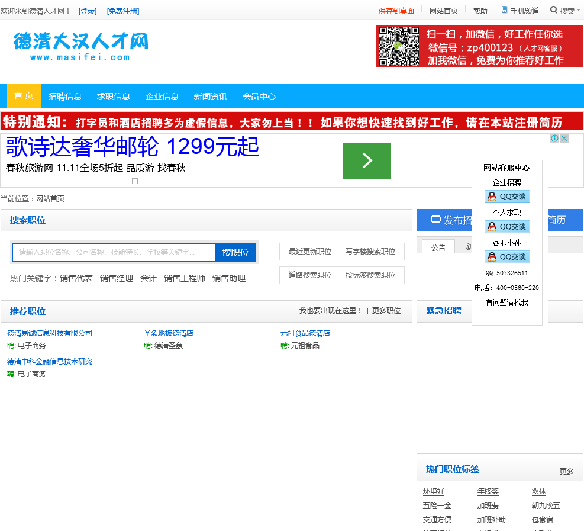Select the 首页 navigation tab
The width and height of the screenshot is (584, 531).
pyautogui.click(x=24, y=96)
